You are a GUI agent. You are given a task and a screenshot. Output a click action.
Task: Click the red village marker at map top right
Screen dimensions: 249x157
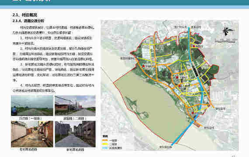[x=194, y=46]
